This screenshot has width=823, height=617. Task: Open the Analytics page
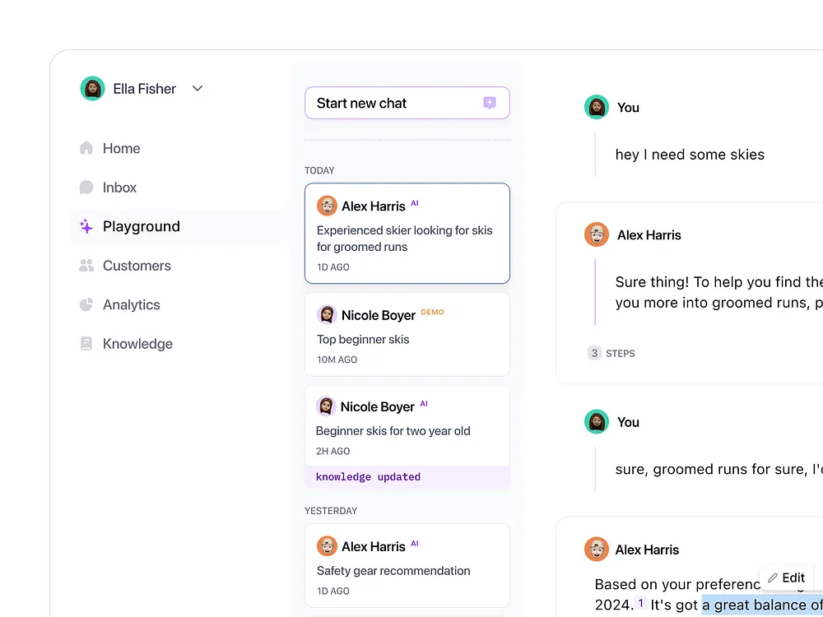[132, 304]
